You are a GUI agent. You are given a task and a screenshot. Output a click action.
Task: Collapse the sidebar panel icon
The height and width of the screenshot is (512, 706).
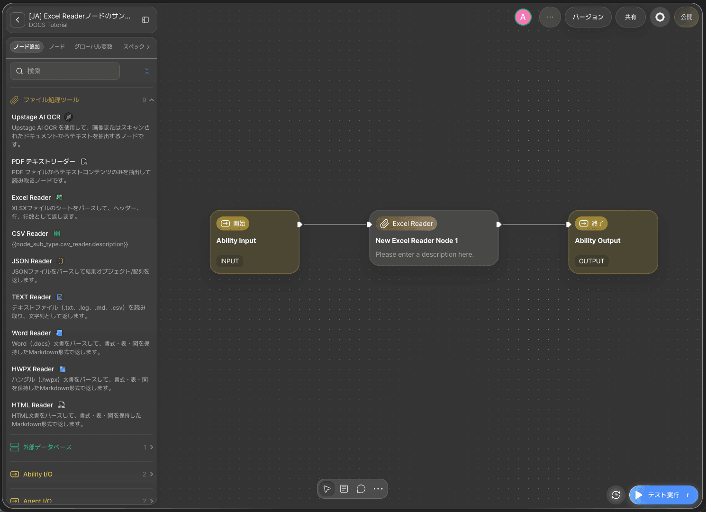pyautogui.click(x=145, y=20)
